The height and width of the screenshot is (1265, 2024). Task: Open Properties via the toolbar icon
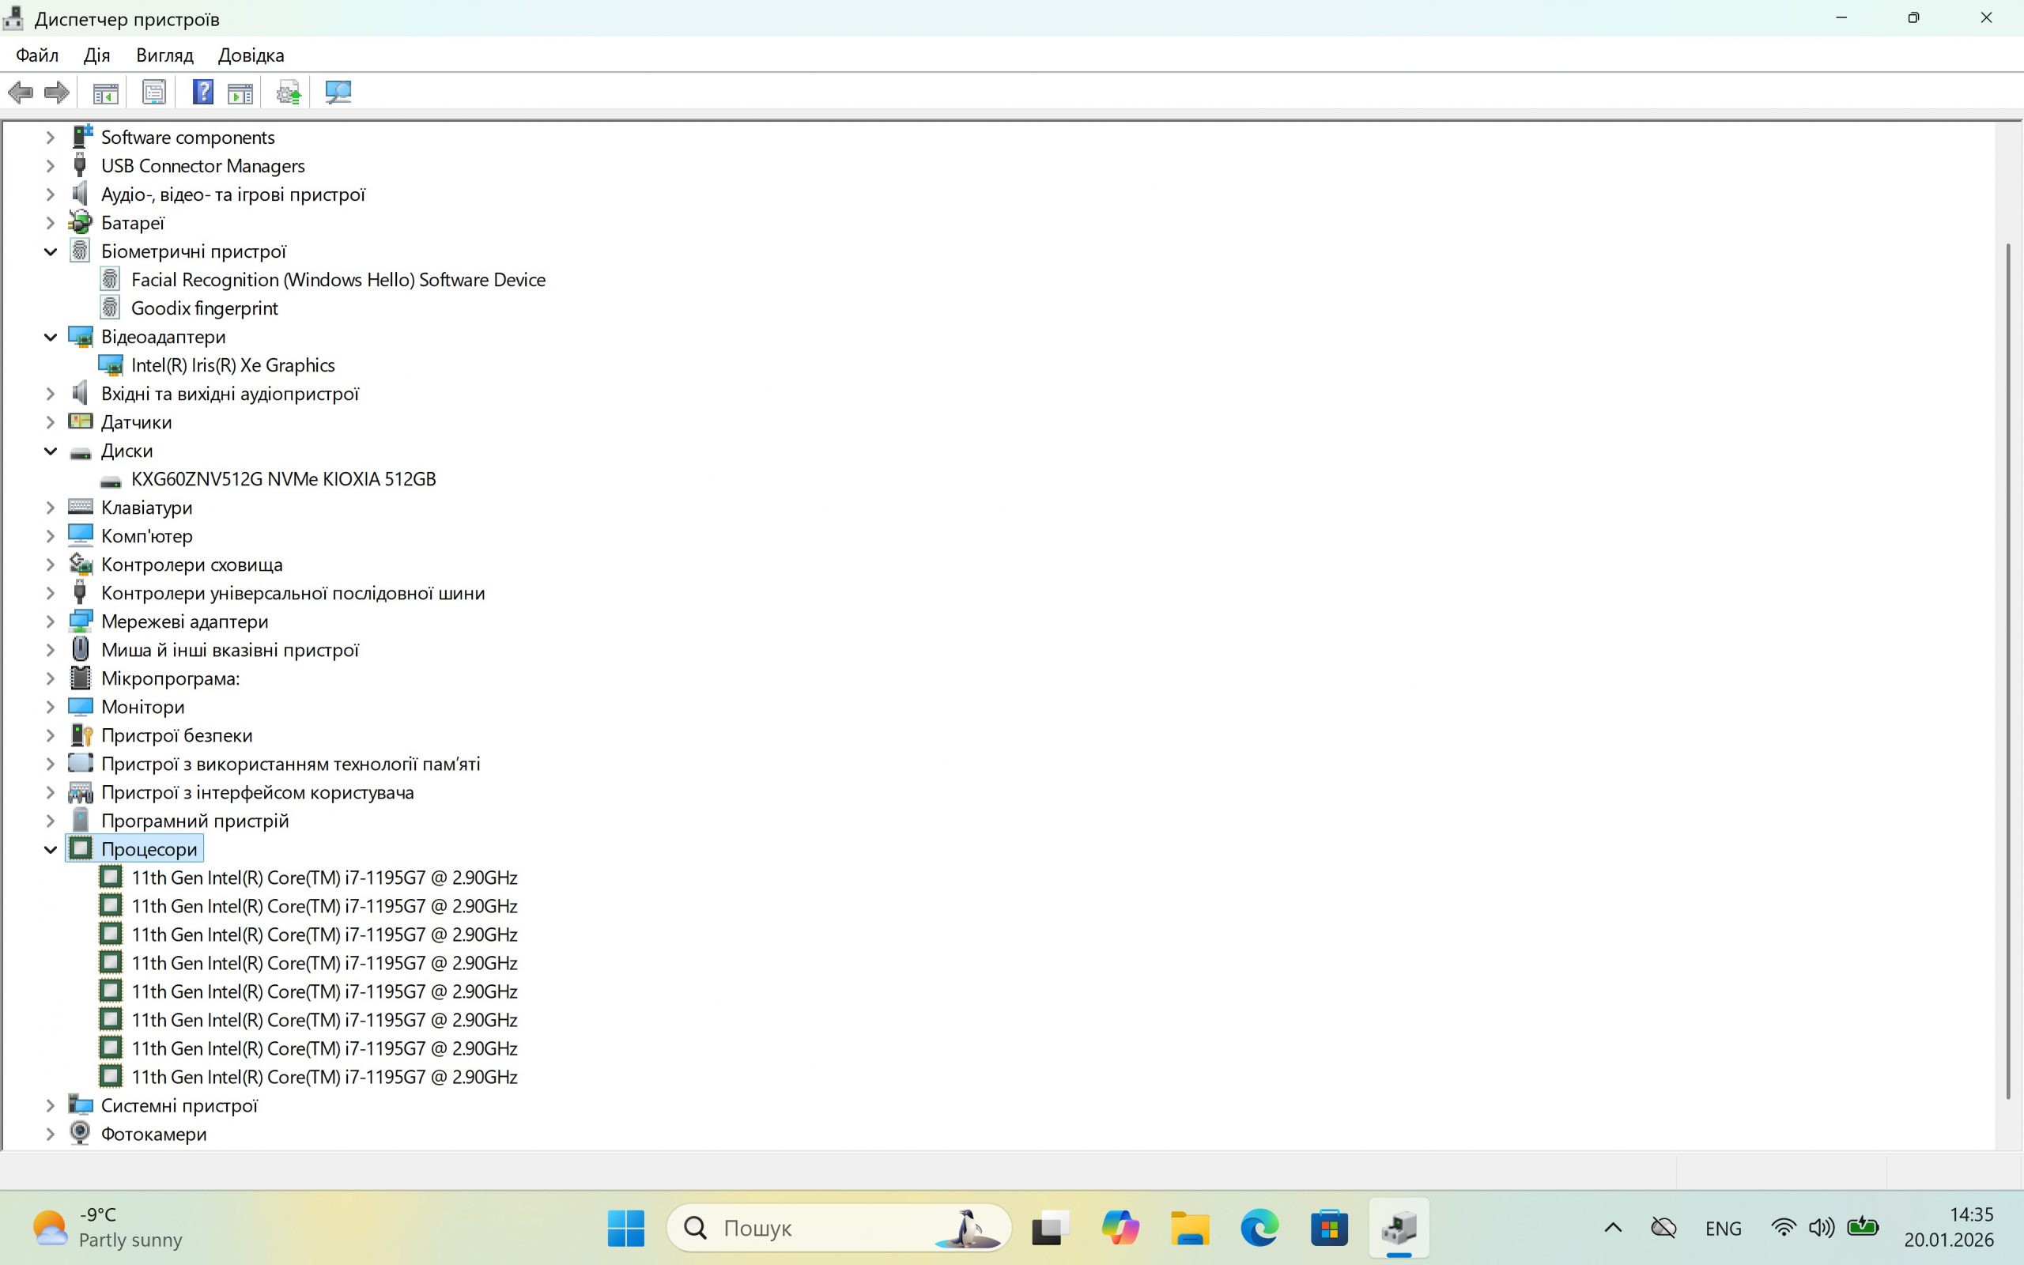pos(154,92)
